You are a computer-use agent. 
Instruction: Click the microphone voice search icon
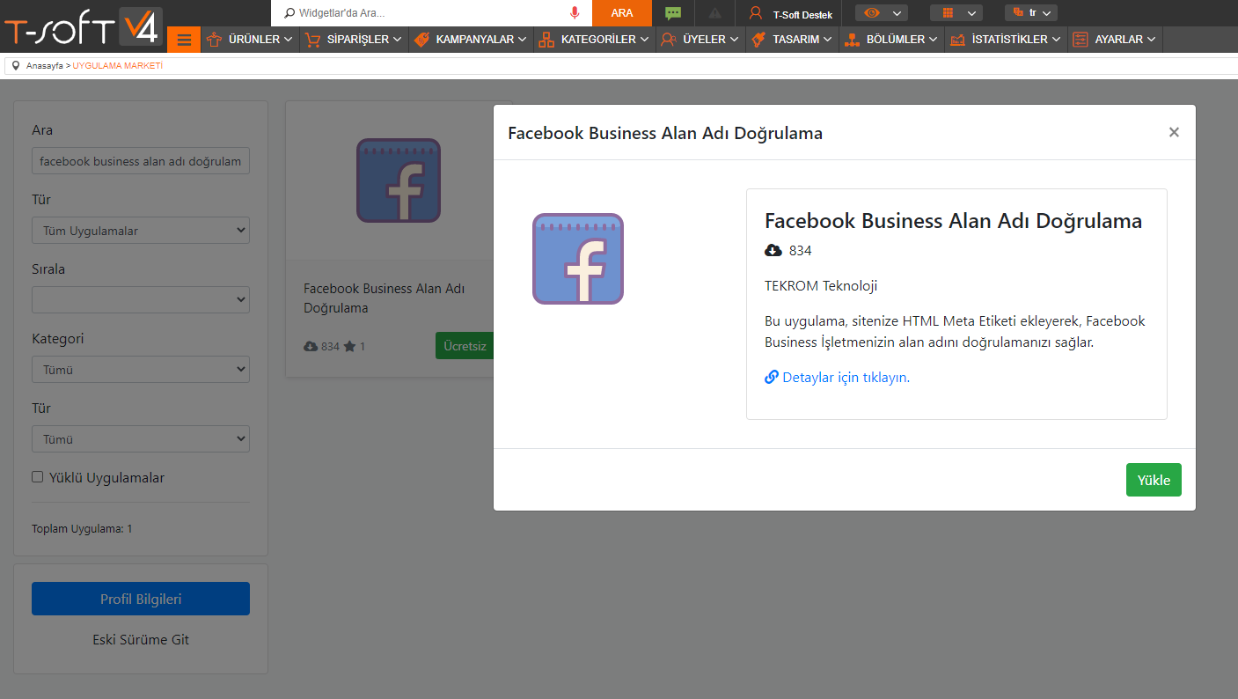tap(575, 13)
